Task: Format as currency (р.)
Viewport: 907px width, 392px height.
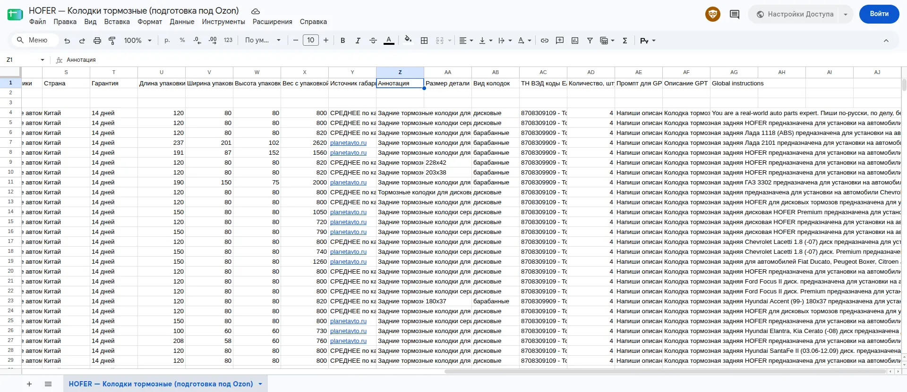Action: click(x=167, y=41)
